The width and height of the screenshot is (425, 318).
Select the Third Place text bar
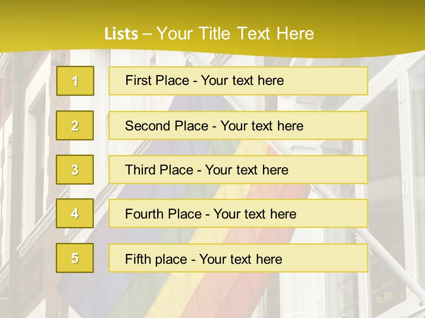coord(238,170)
